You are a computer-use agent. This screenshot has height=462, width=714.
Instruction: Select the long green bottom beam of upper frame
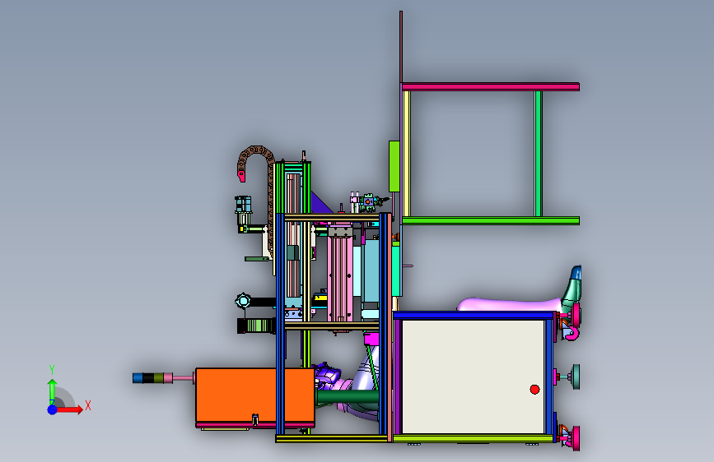(x=491, y=221)
